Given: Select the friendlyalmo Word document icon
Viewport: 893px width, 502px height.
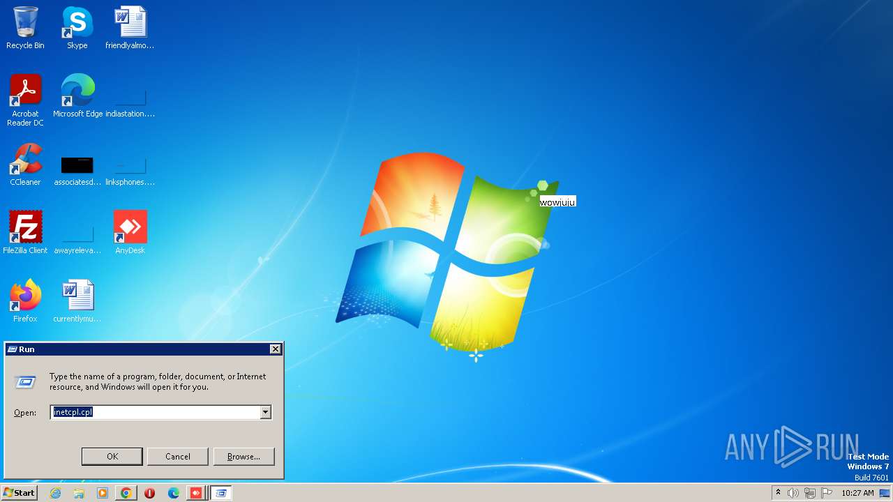Looking at the screenshot, I should [x=130, y=28].
